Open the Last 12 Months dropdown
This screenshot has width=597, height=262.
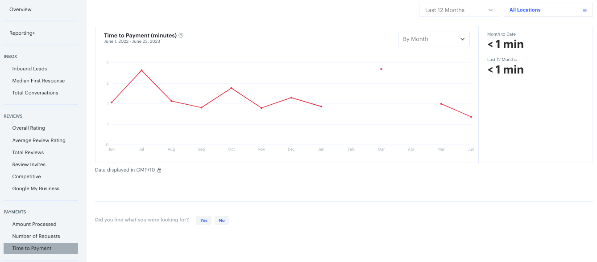pyautogui.click(x=459, y=9)
